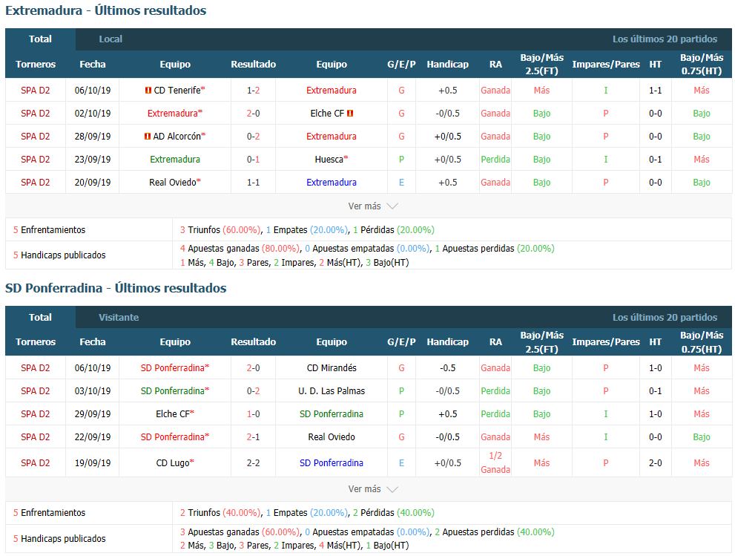Click result 1-1 of Real Oviedo match
Image resolution: width=735 pixels, height=556 pixels.
click(253, 183)
